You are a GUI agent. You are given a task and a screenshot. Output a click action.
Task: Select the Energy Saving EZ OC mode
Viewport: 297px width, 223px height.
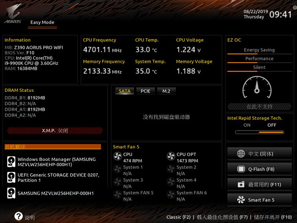pos(259,50)
